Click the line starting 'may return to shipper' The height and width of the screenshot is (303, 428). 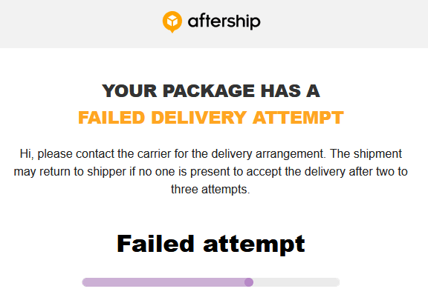pos(211,172)
